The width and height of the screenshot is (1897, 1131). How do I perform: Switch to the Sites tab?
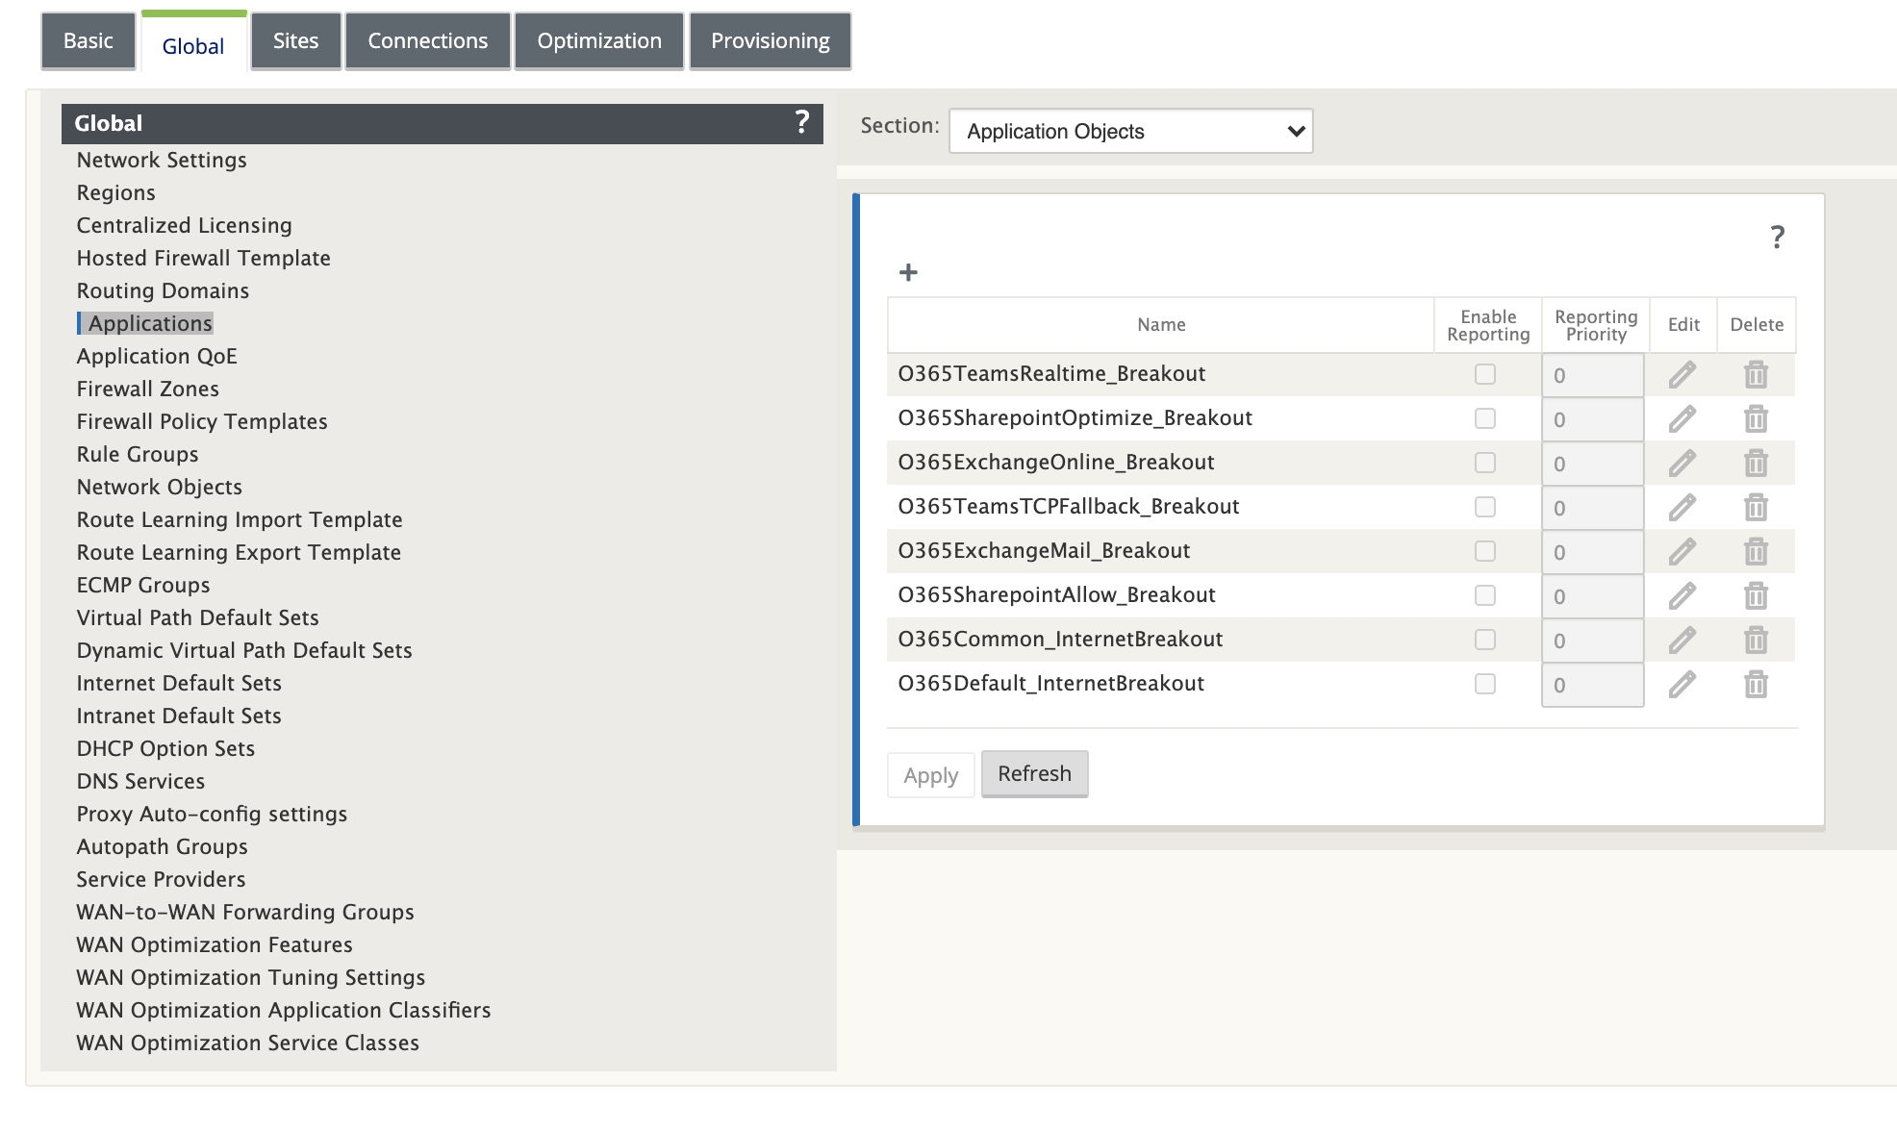[x=295, y=41]
